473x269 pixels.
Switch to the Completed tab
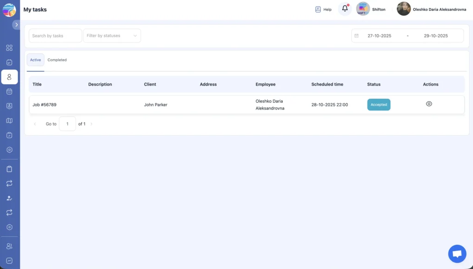[57, 60]
